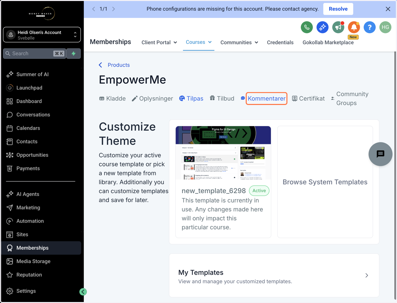Screen dimensions: 397x303
Task: Expand the Client Portal dropdown
Action: pyautogui.click(x=159, y=43)
